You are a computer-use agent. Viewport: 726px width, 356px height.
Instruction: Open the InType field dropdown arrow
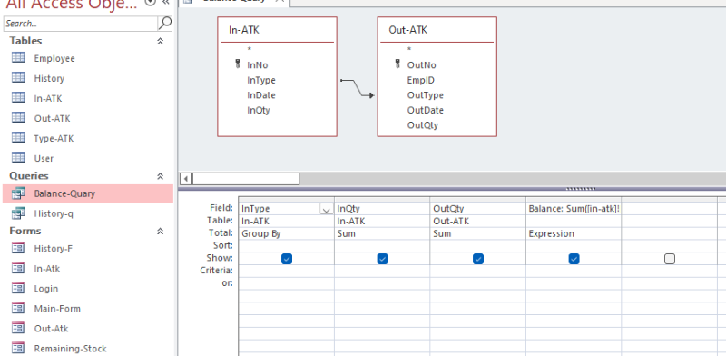pos(327,210)
